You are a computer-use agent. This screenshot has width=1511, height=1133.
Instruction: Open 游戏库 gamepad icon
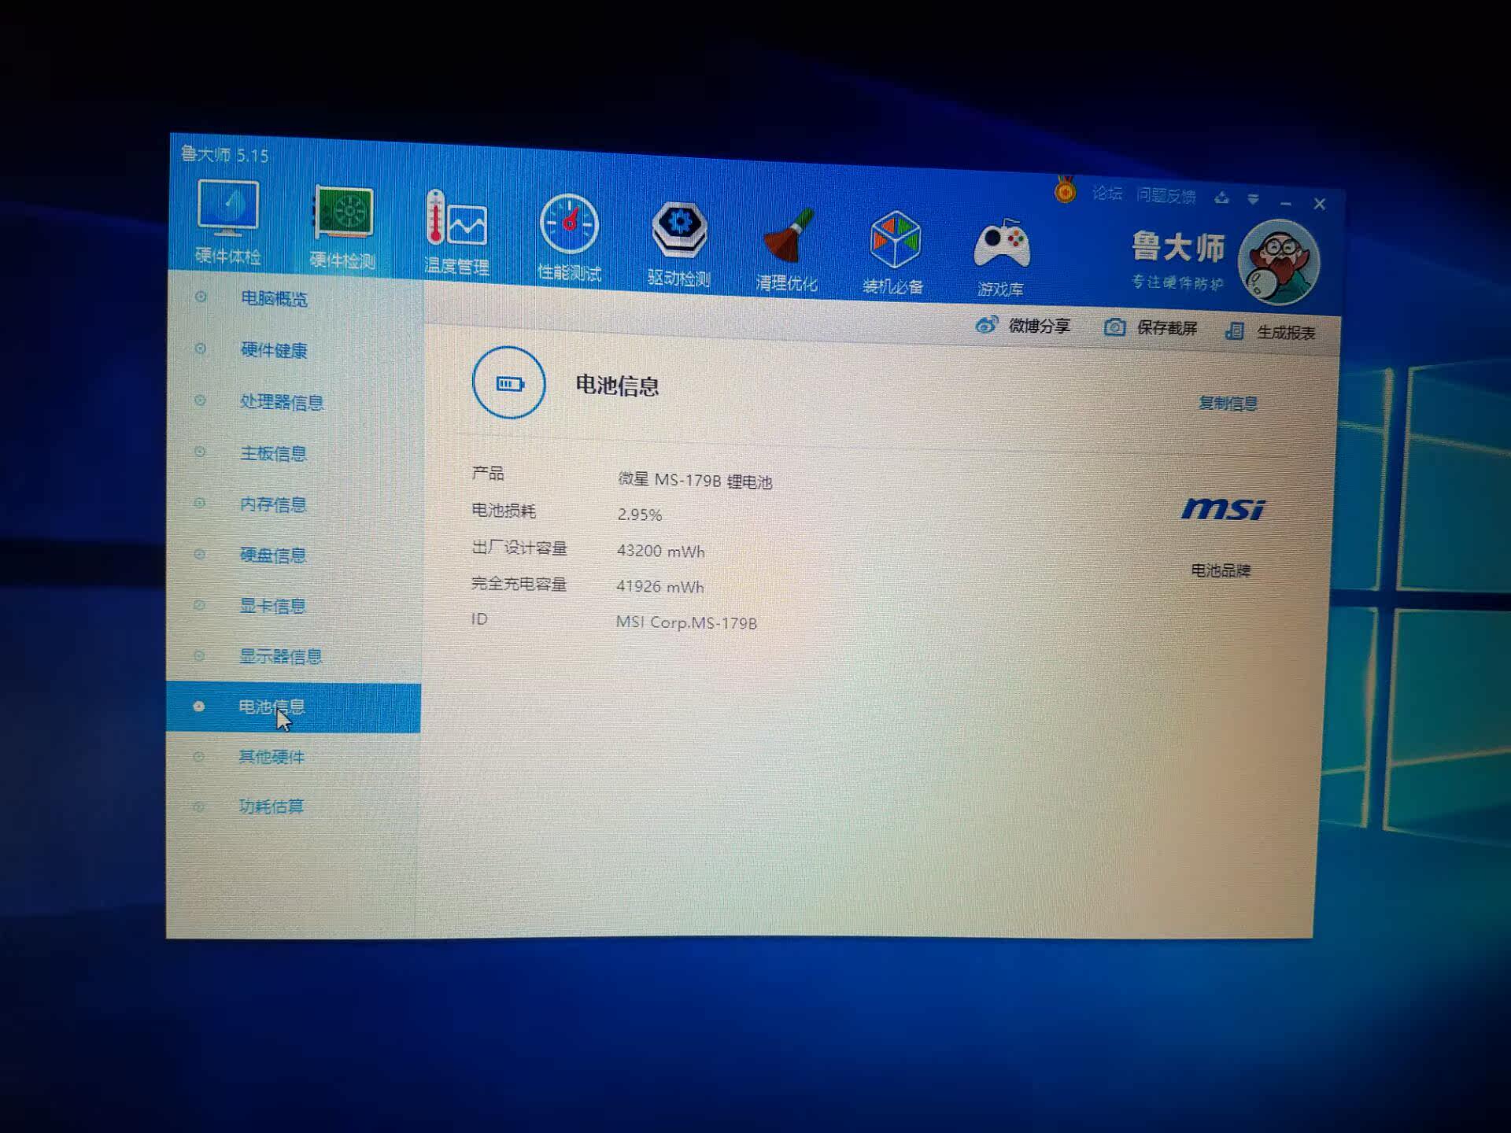click(x=1001, y=245)
